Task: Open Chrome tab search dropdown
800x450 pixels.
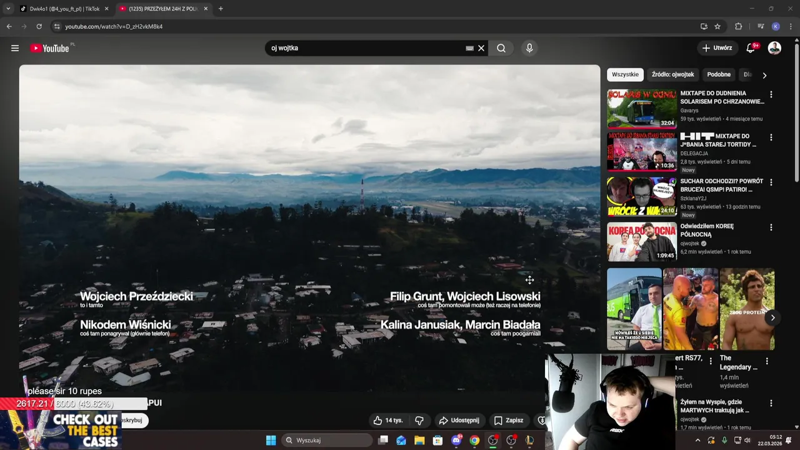Action: [x=8, y=9]
